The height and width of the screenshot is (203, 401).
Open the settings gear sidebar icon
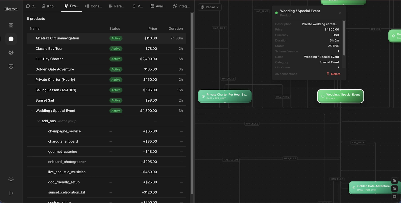(x=11, y=53)
